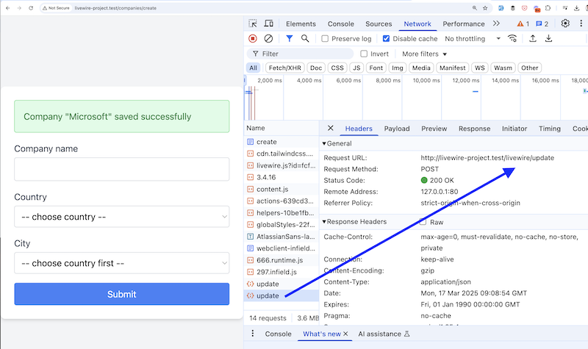Filter requests by WS type
Viewport: 588px width, 349px height.
point(480,68)
